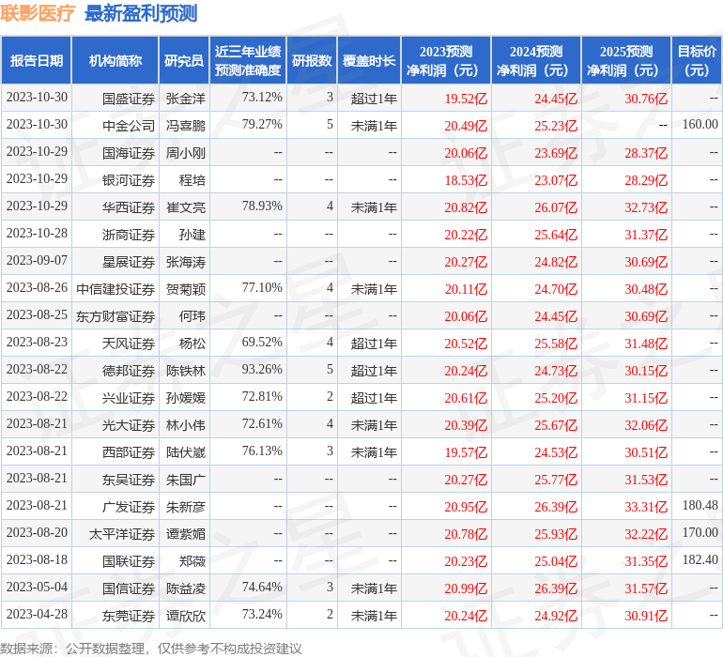Click researcher name 张金洋
Screen dimensions: 723x657
click(x=185, y=99)
